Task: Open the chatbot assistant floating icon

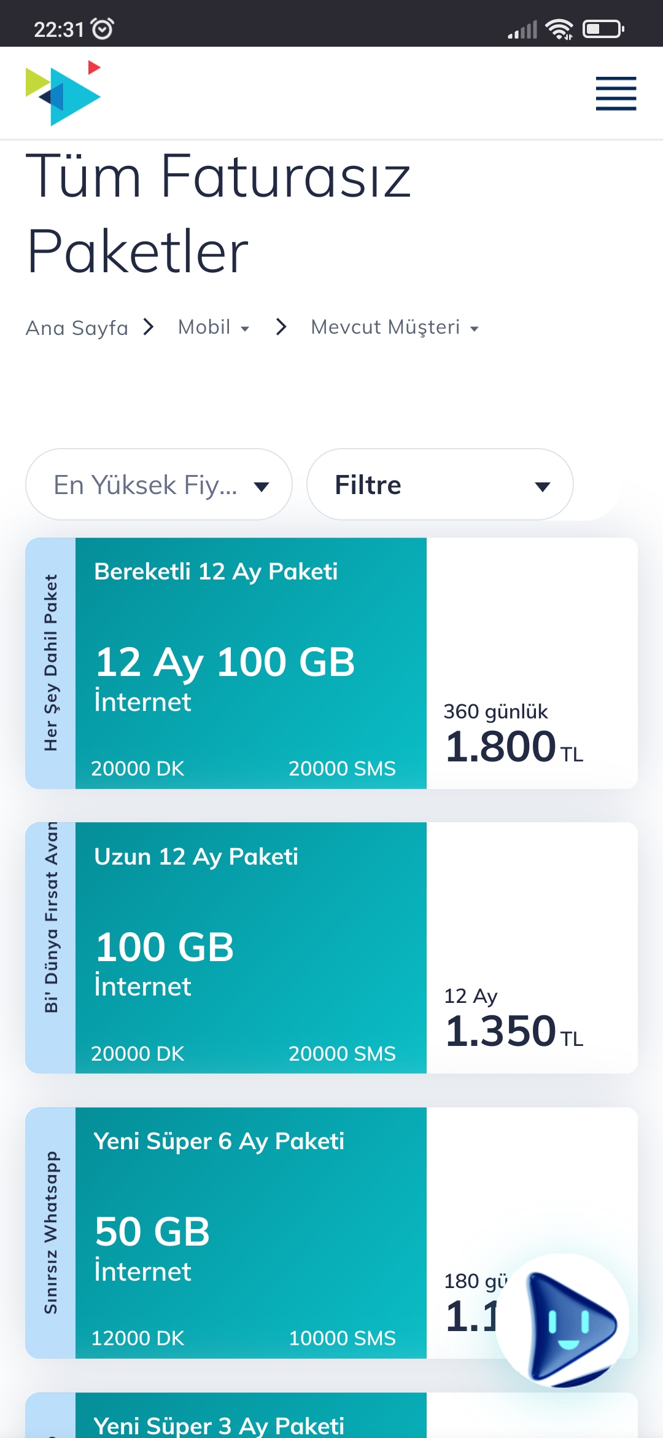Action: [562, 1321]
